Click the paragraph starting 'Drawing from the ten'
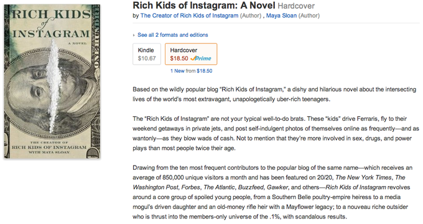 [x=272, y=192]
